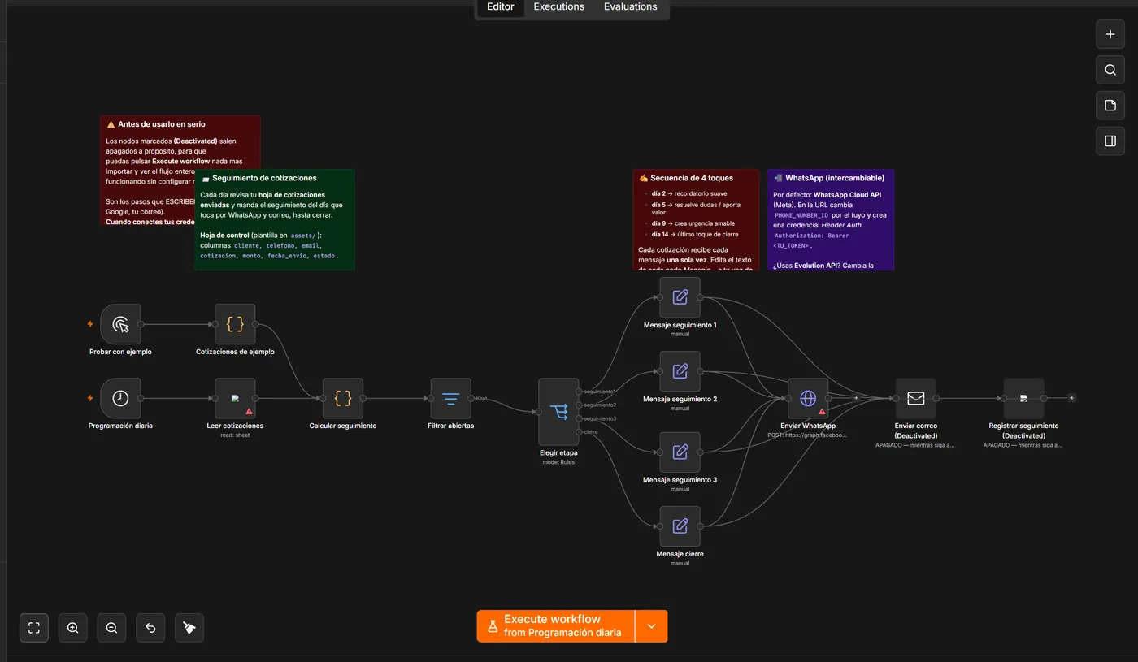The width and height of the screenshot is (1138, 662).
Task: Click the reset zoom arrow button
Action: (150, 628)
